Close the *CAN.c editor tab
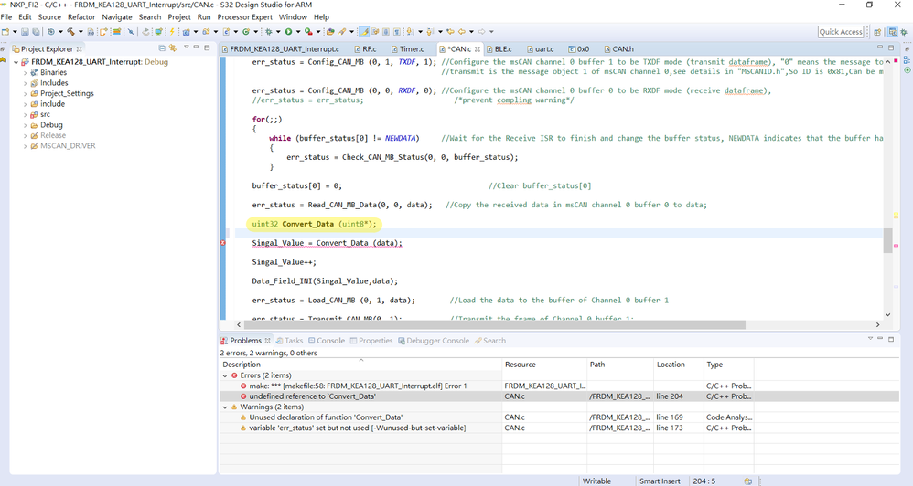The height and width of the screenshot is (486, 913). click(x=478, y=48)
